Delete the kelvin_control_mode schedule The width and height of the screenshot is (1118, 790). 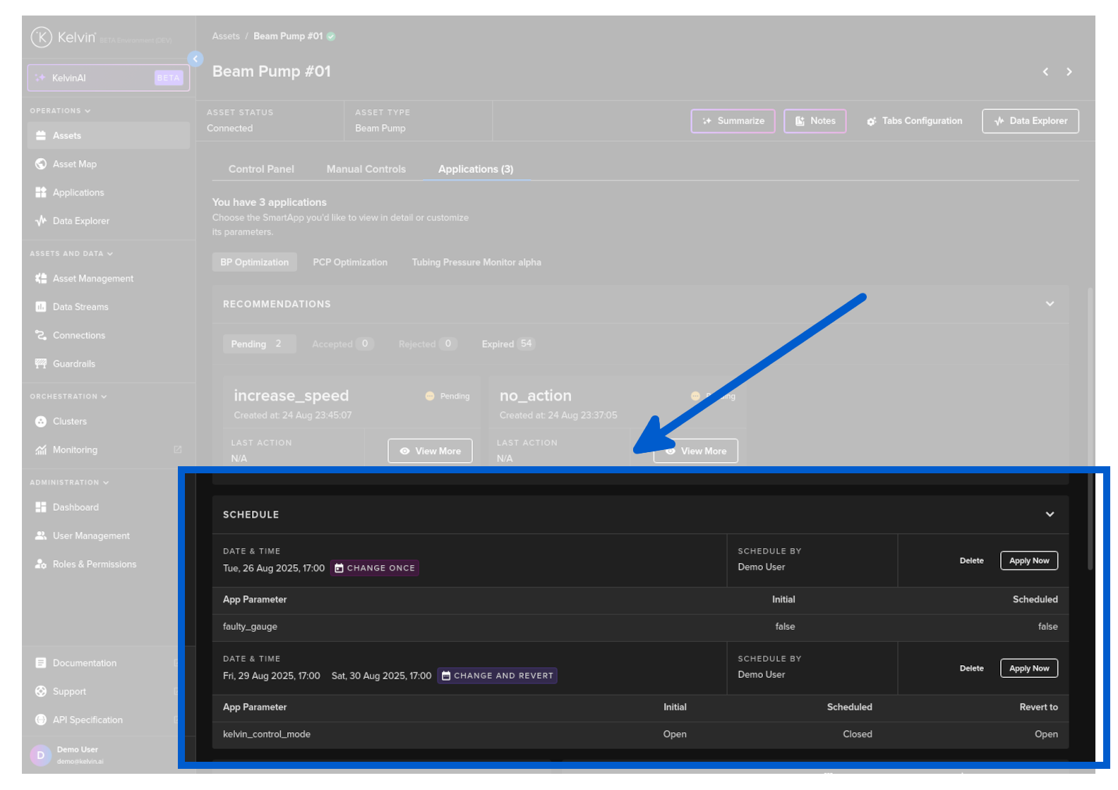(x=972, y=669)
